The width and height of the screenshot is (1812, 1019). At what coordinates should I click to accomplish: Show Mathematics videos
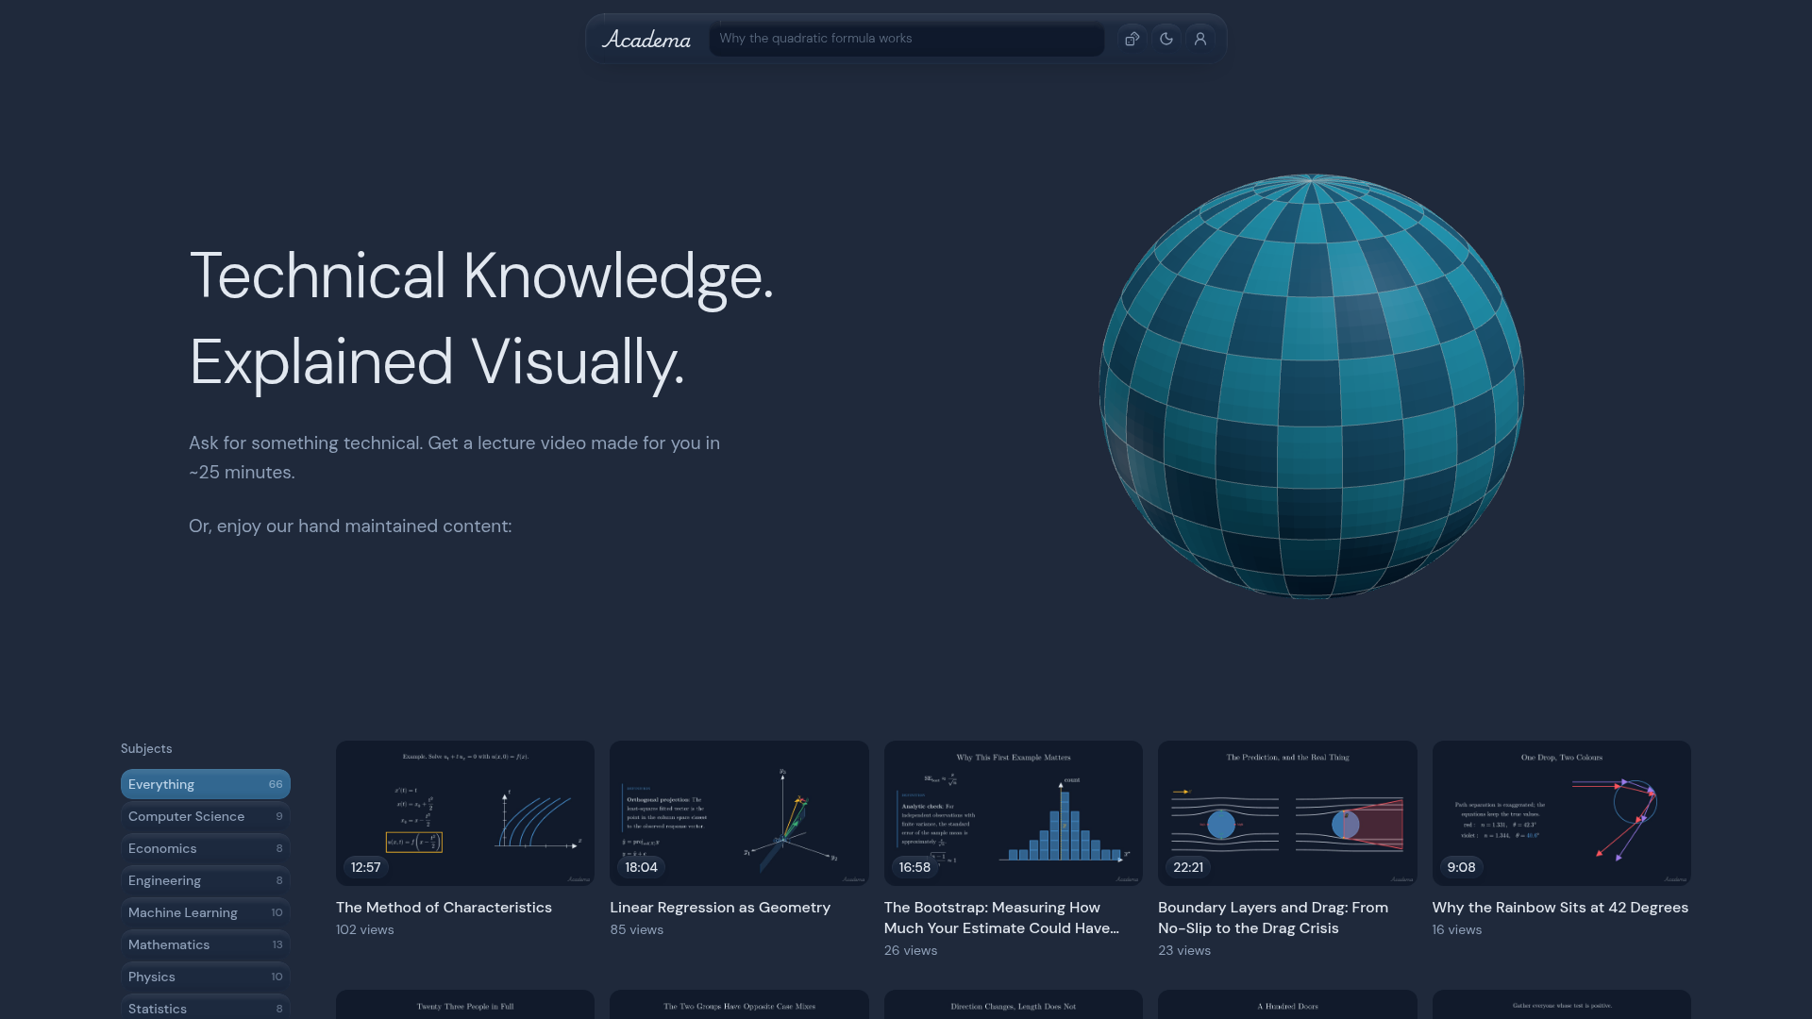point(206,944)
